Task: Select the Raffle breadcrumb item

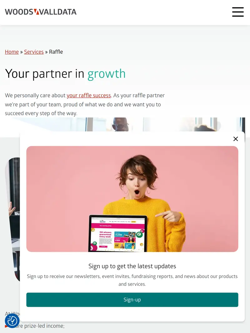Action: point(56,52)
